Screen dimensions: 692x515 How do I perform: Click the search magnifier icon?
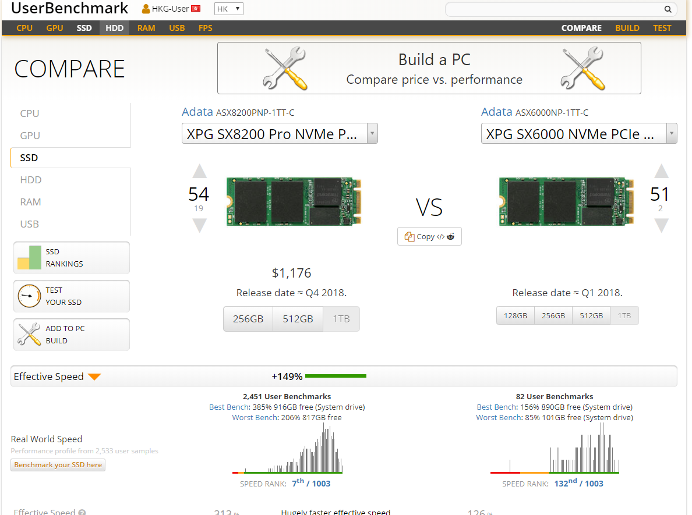click(668, 9)
